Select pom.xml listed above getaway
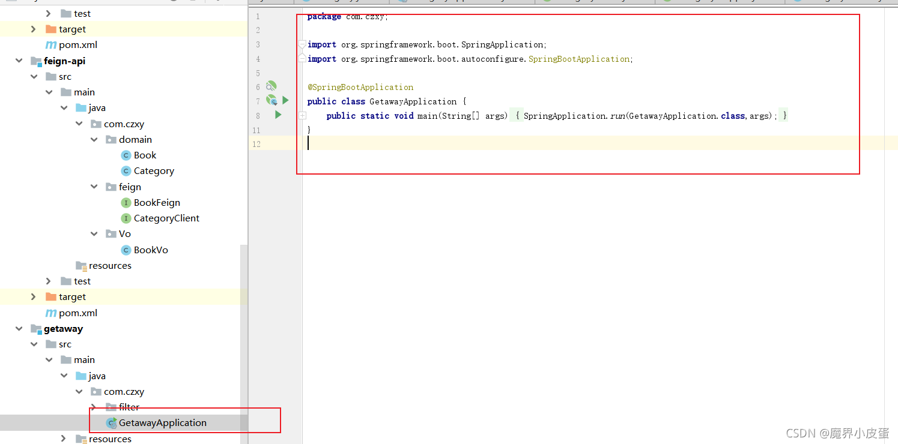Screen dimensions: 898x444 pyautogui.click(x=78, y=313)
